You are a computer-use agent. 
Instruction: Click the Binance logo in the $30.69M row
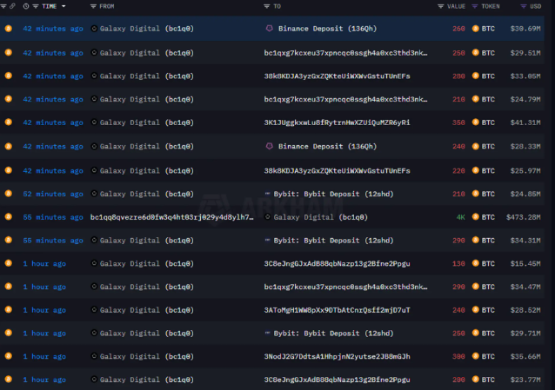270,29
